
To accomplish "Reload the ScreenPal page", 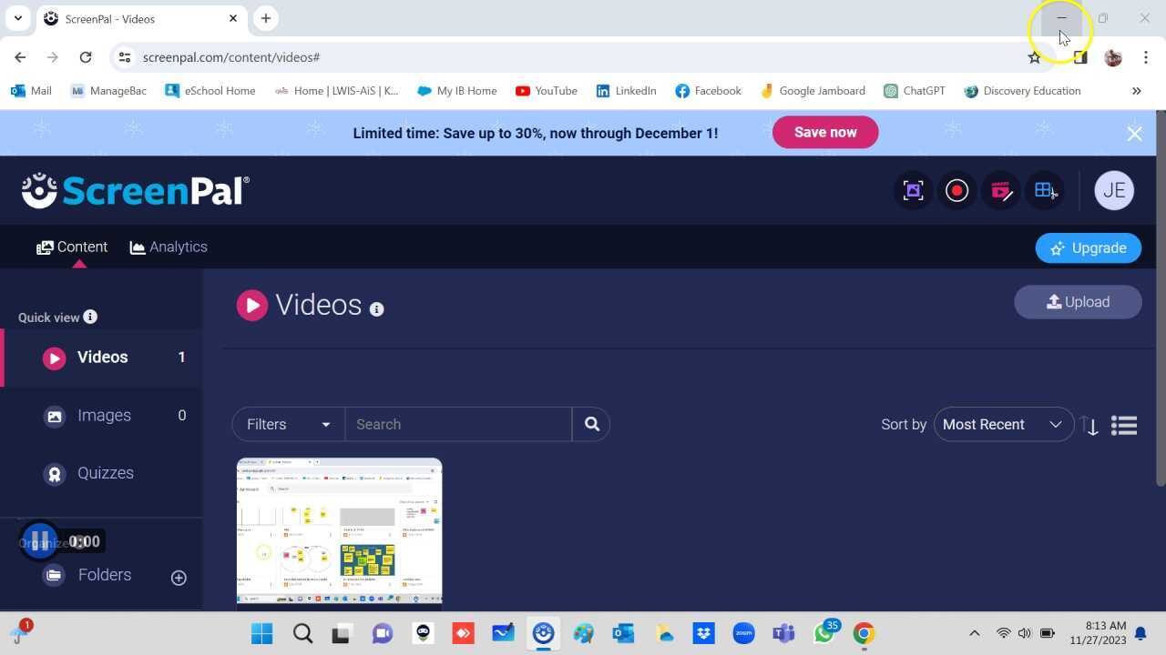I will point(86,57).
